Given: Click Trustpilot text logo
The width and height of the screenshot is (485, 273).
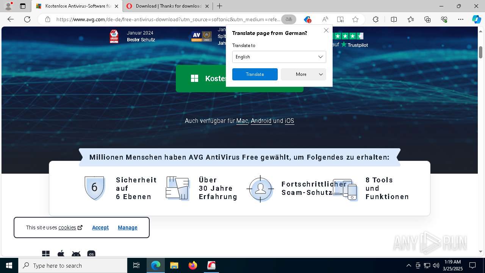Looking at the screenshot, I should pos(354,45).
